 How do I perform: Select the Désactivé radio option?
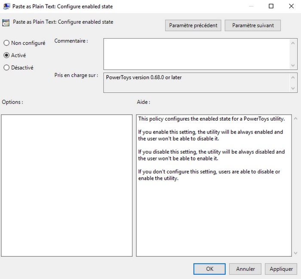pyautogui.click(x=6, y=67)
